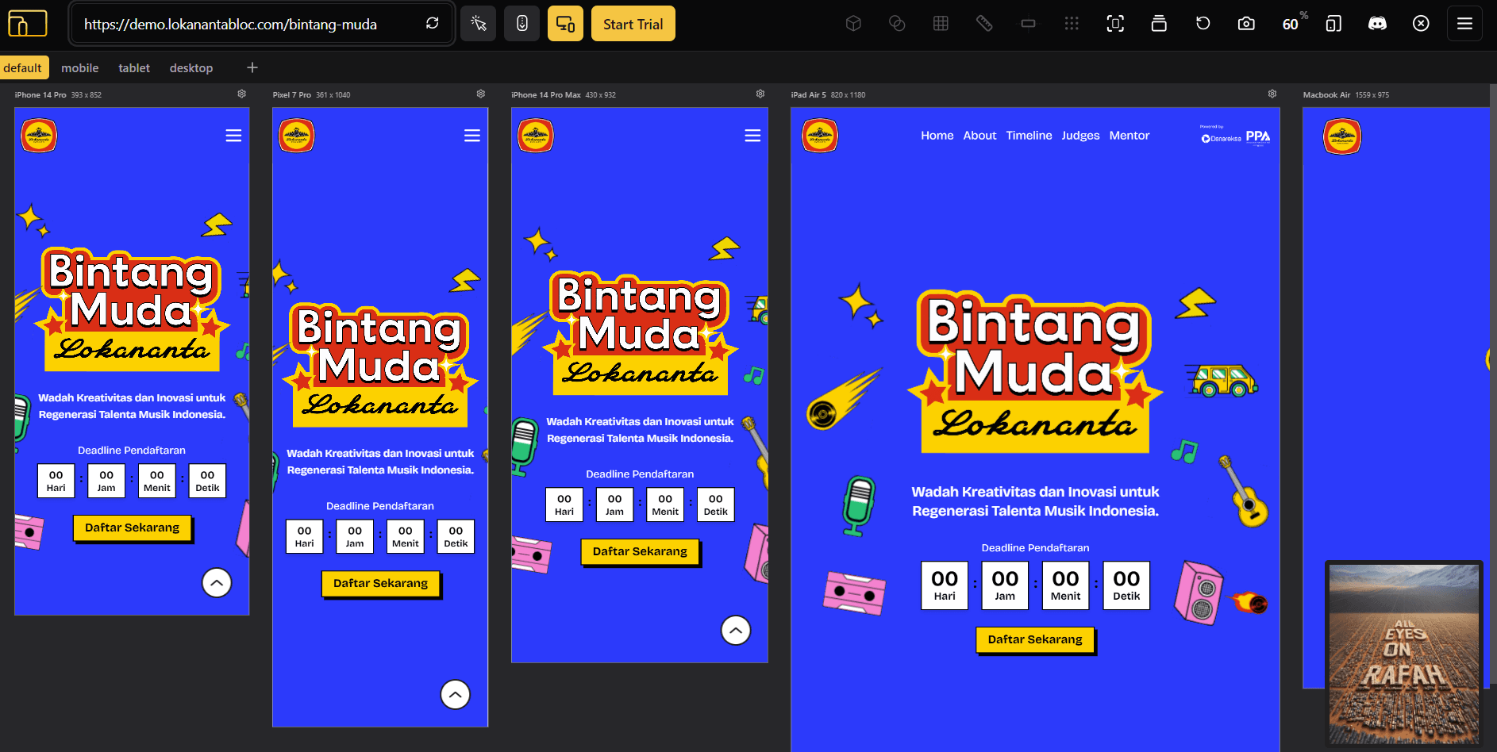Adjust the 60% zoom level control
Image resolution: width=1497 pixels, height=752 pixels.
pos(1292,24)
